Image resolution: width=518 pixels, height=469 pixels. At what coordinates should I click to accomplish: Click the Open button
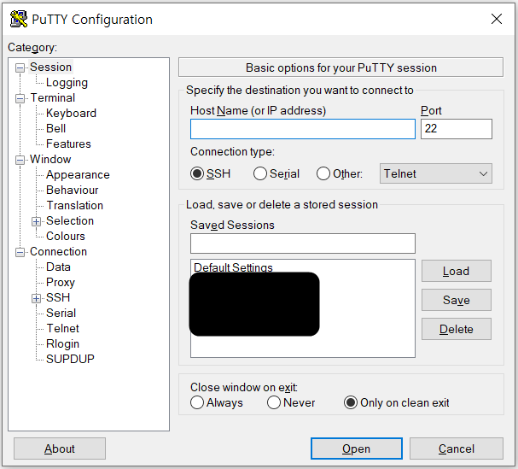pyautogui.click(x=357, y=448)
